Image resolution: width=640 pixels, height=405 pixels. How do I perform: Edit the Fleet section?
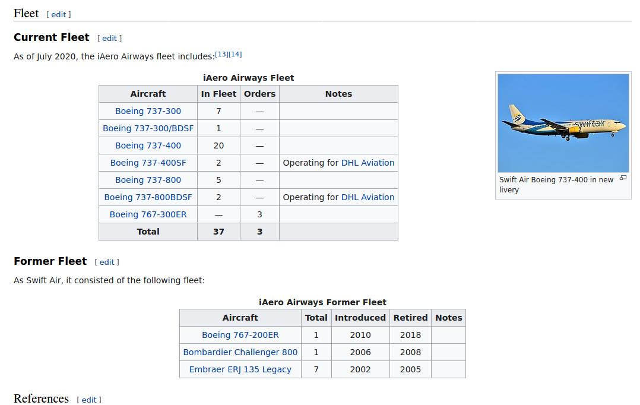pos(58,14)
